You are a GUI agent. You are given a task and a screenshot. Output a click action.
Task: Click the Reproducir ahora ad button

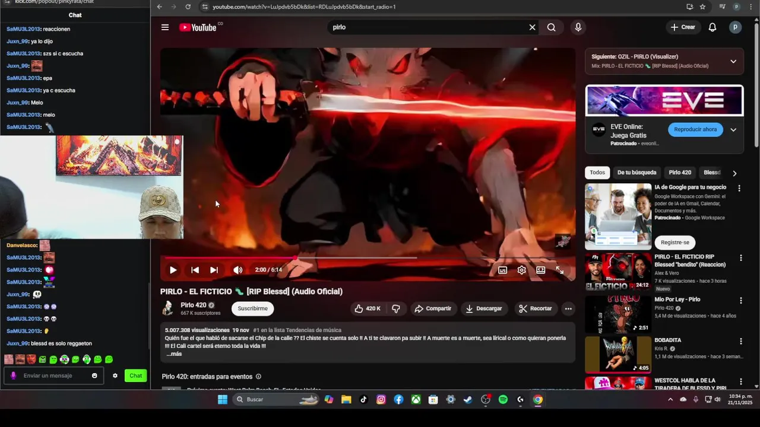click(695, 129)
